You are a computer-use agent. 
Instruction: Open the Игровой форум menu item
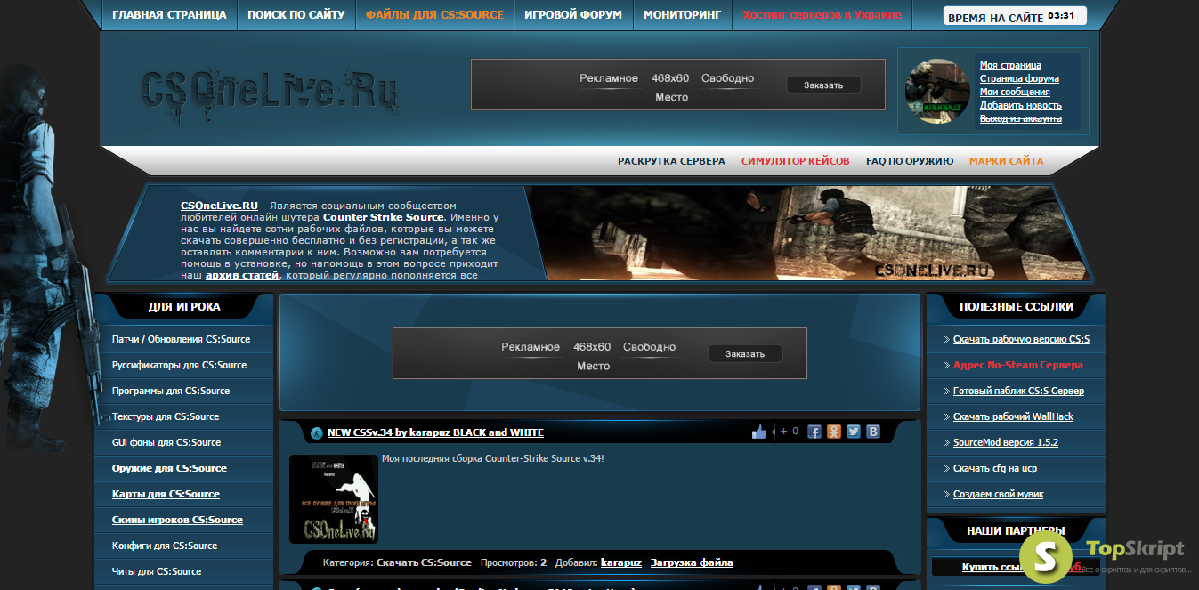pyautogui.click(x=573, y=15)
